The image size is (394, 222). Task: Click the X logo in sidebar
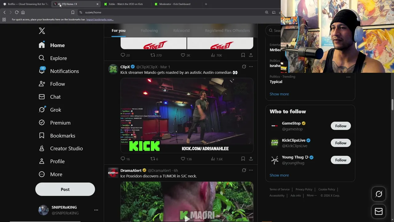click(x=42, y=31)
